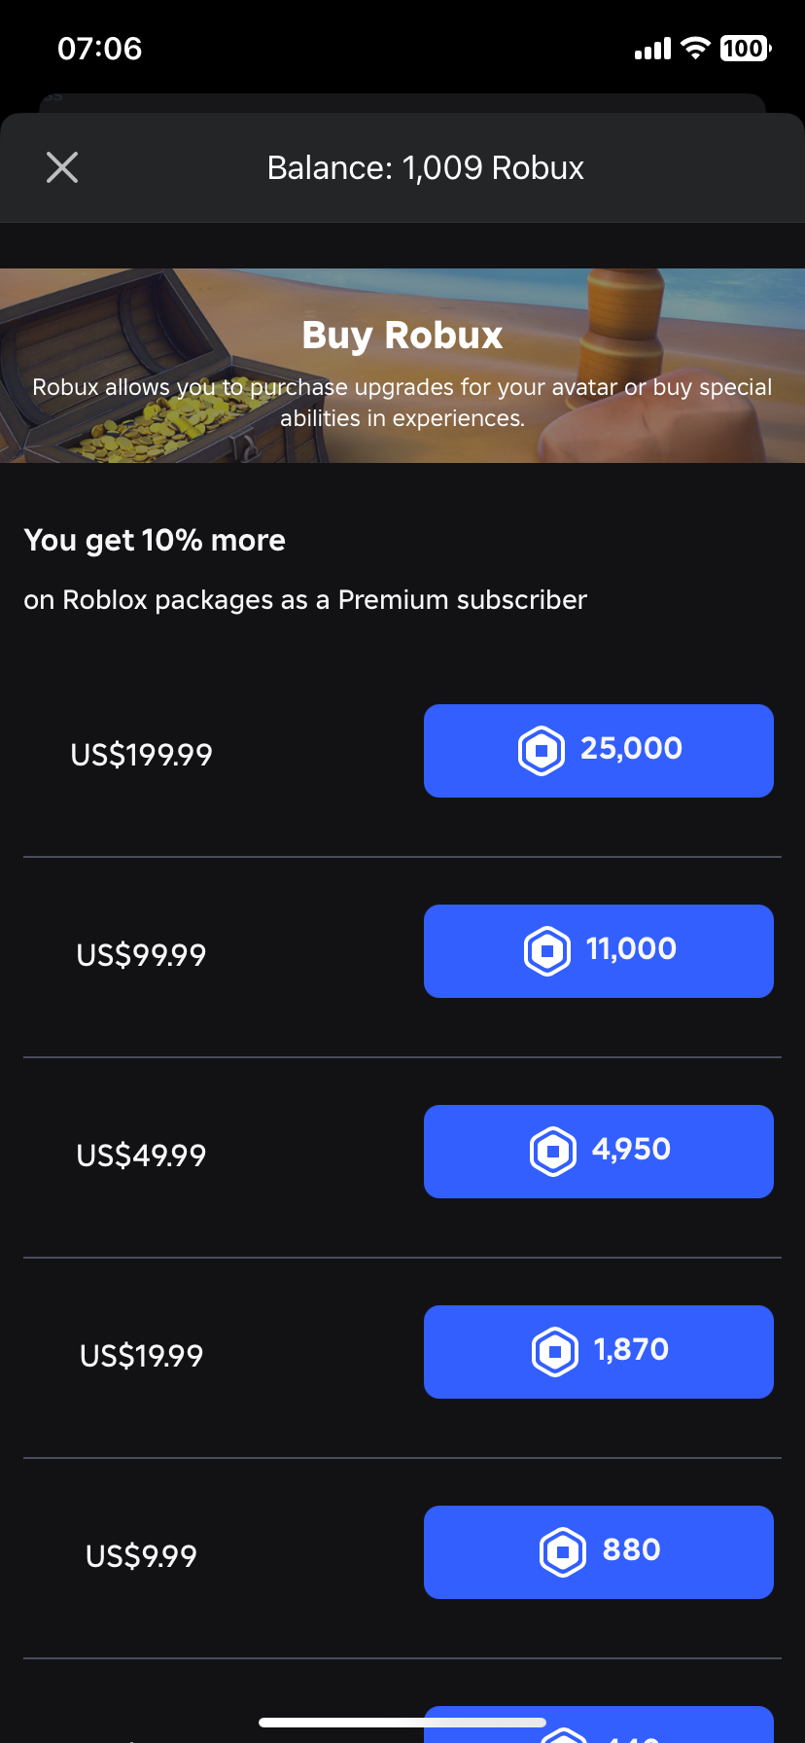Tap the Buy Robux treasure chest banner
Screen dimensions: 805x1743
coord(402,366)
